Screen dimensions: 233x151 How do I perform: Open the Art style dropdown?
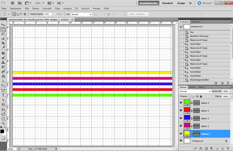coord(82,14)
